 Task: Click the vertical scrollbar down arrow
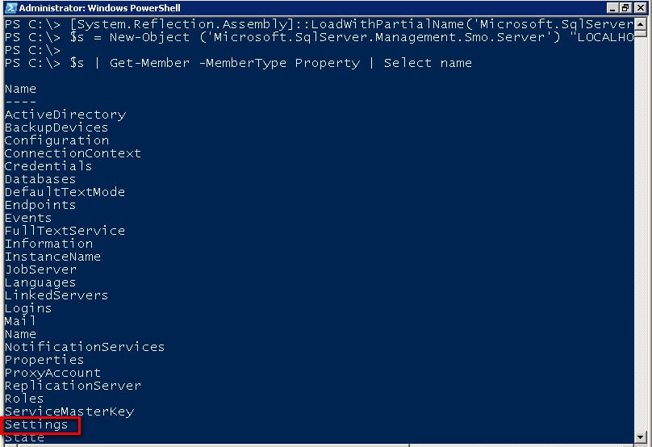tap(641, 437)
